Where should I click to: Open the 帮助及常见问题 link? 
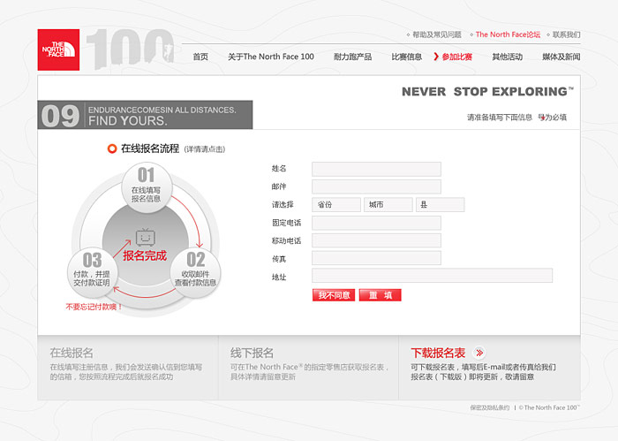437,34
